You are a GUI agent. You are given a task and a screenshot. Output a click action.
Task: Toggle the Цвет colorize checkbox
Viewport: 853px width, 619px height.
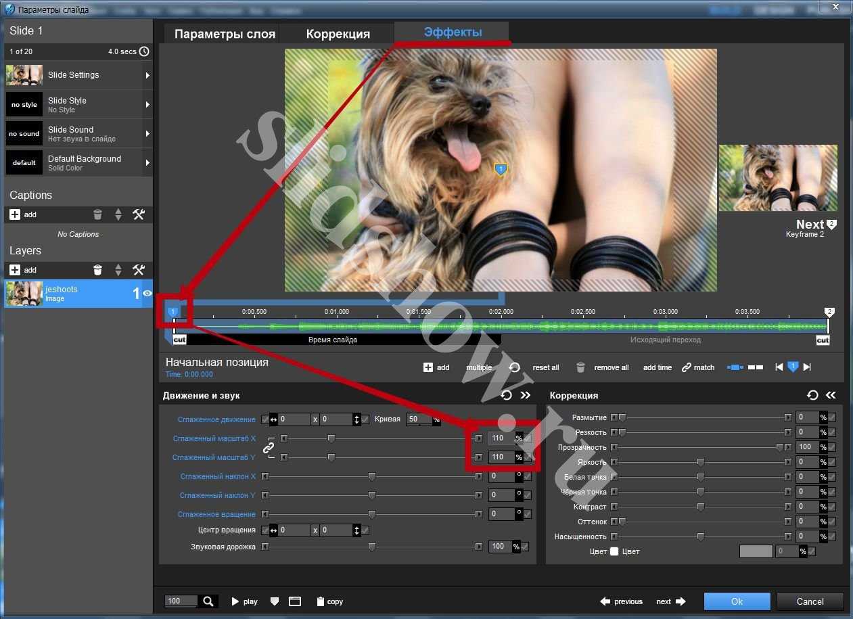[x=614, y=551]
